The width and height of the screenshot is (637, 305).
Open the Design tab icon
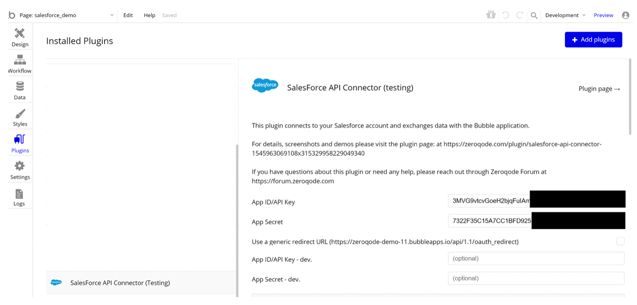20,33
